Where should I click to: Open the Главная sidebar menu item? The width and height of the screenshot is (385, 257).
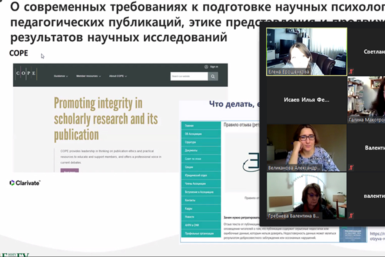(189, 126)
